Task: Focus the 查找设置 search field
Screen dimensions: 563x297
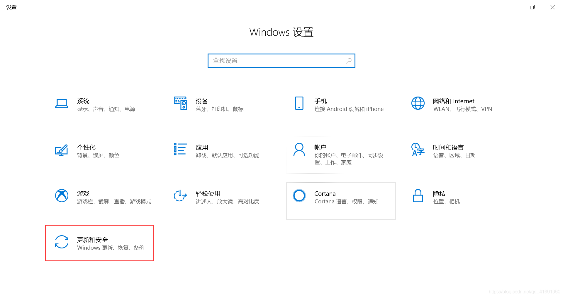Action: [281, 61]
